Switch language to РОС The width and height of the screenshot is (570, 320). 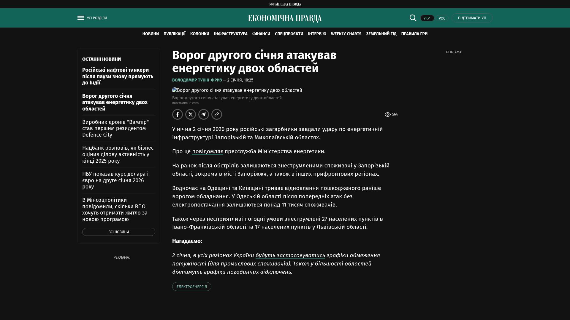442,18
